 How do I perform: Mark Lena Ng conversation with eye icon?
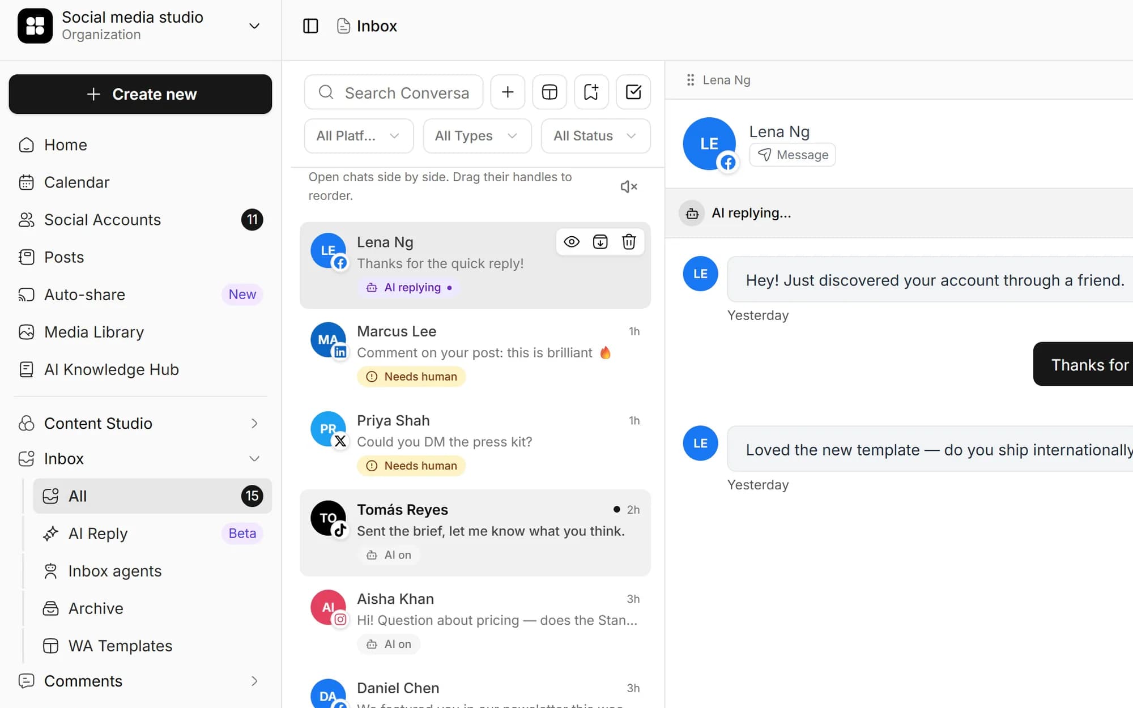tap(572, 242)
